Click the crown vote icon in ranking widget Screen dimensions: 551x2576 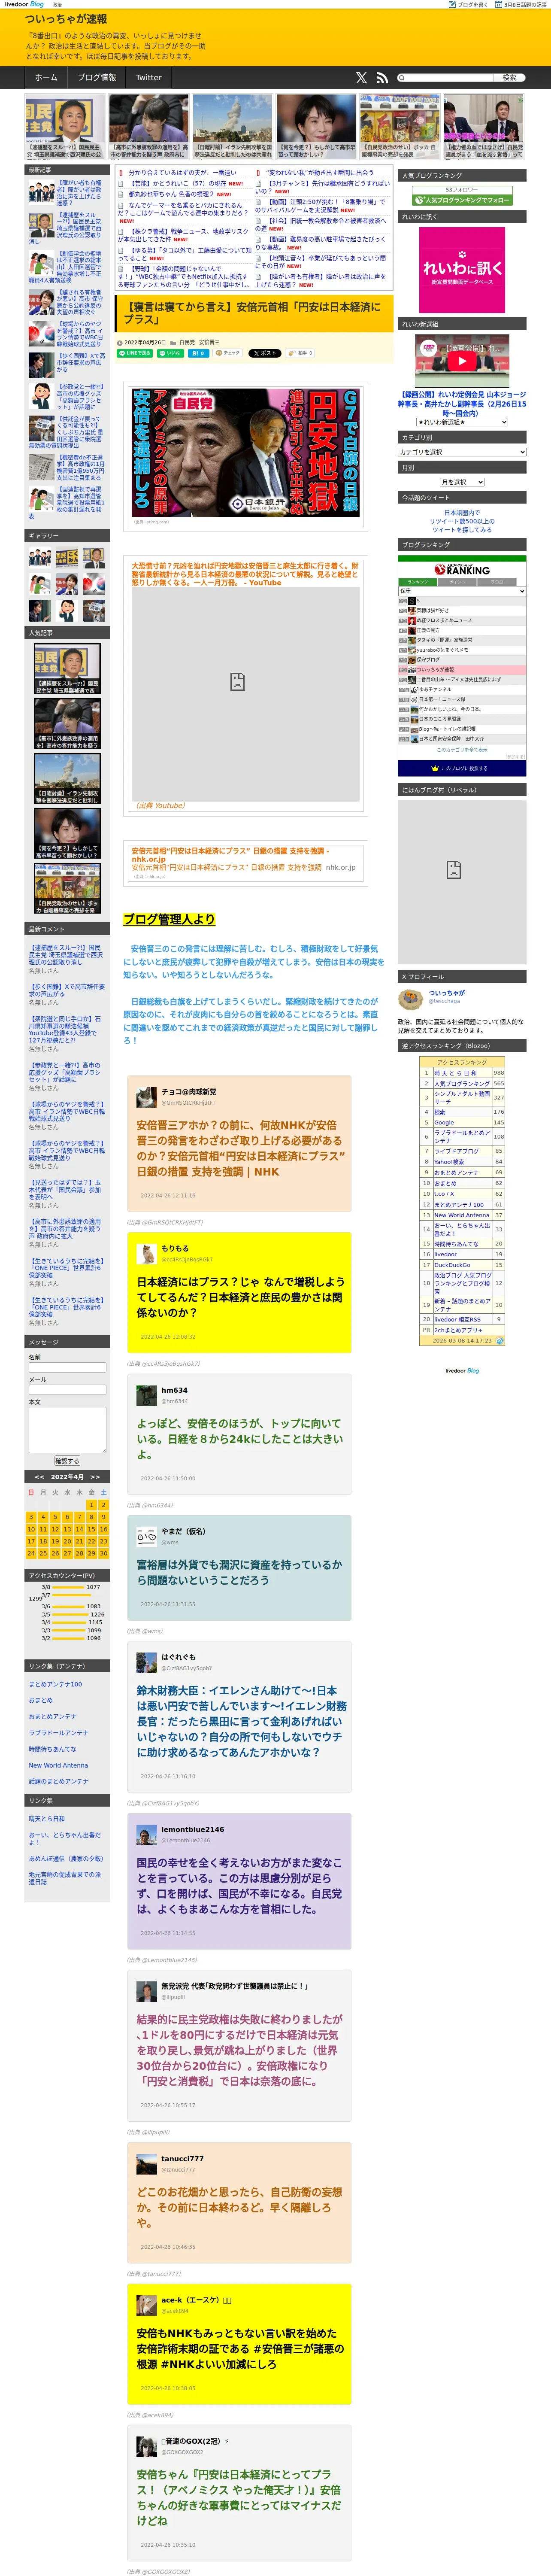(x=435, y=768)
